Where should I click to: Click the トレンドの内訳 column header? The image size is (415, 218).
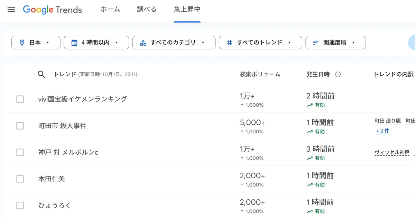pos(394,74)
